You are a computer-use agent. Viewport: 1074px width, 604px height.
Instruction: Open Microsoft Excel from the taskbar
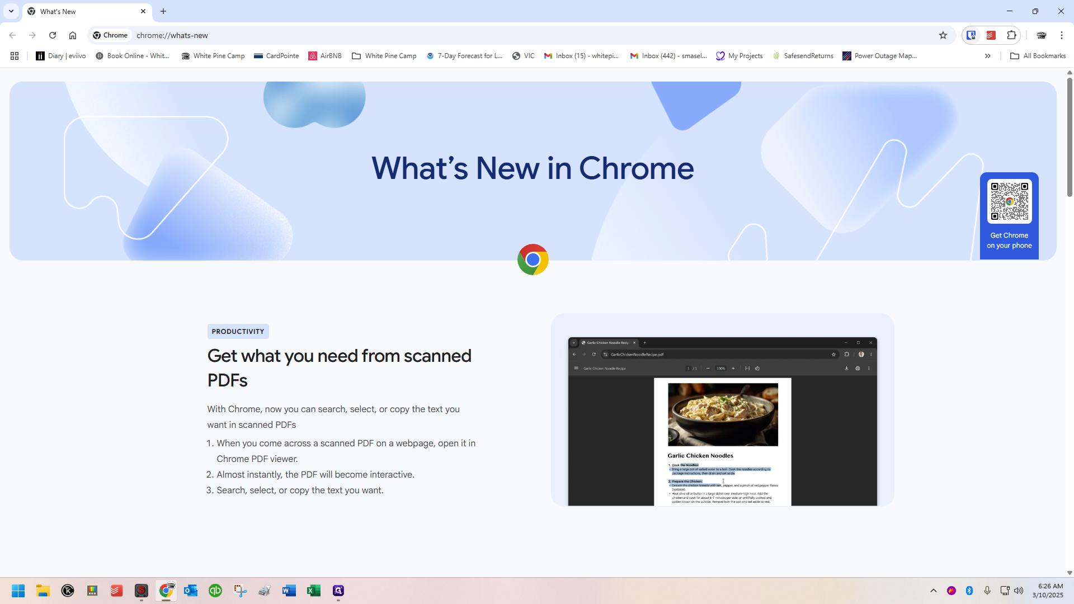[314, 591]
